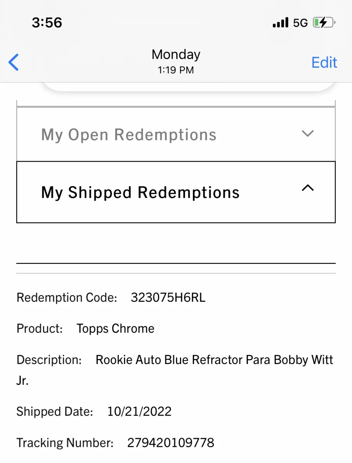Tap the Redemption Code label

pos(67,298)
